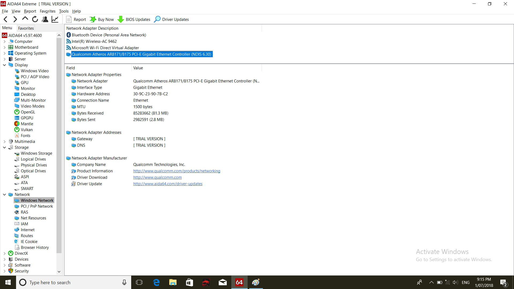Click the refresh/reload icon
This screenshot has height=289, width=514.
click(x=35, y=20)
